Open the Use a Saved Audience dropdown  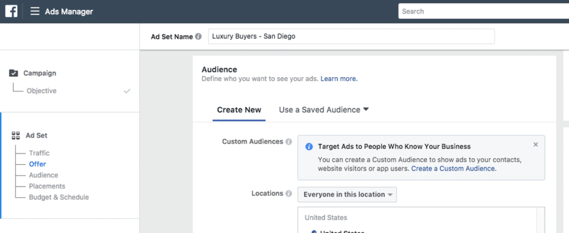(324, 110)
